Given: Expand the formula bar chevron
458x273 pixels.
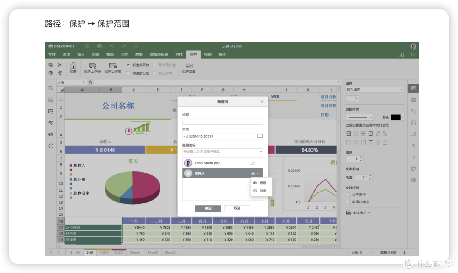Looking at the screenshot, I should coord(338,82).
